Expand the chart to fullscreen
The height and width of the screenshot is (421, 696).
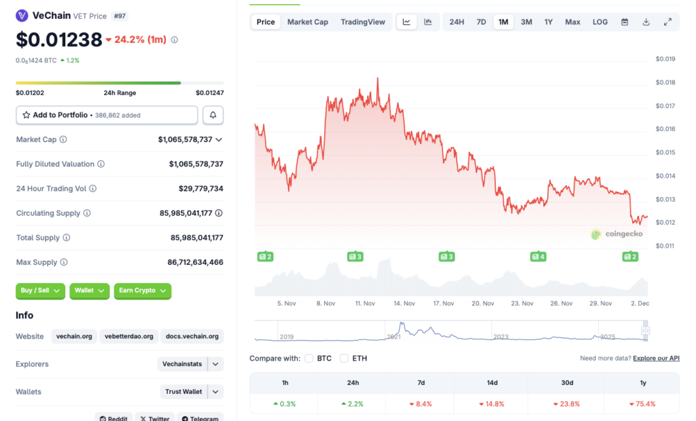coord(667,21)
